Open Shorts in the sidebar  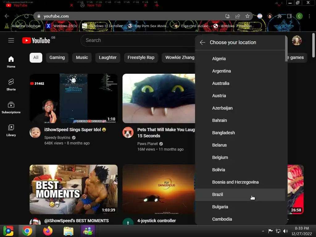click(x=11, y=85)
